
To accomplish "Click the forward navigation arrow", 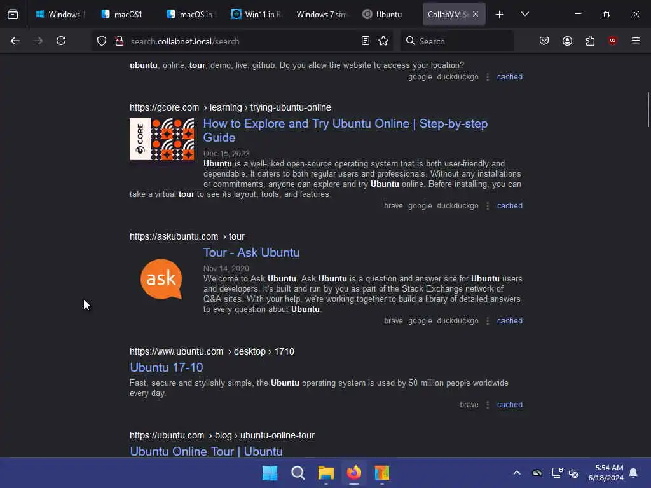I will pyautogui.click(x=38, y=41).
